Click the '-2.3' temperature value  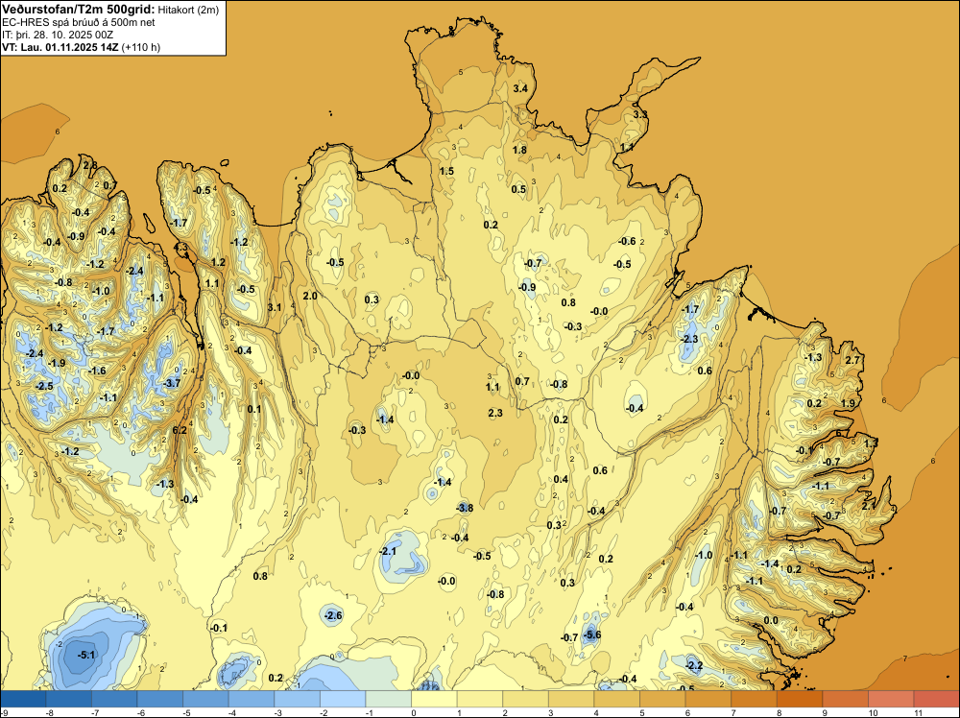pos(689,339)
